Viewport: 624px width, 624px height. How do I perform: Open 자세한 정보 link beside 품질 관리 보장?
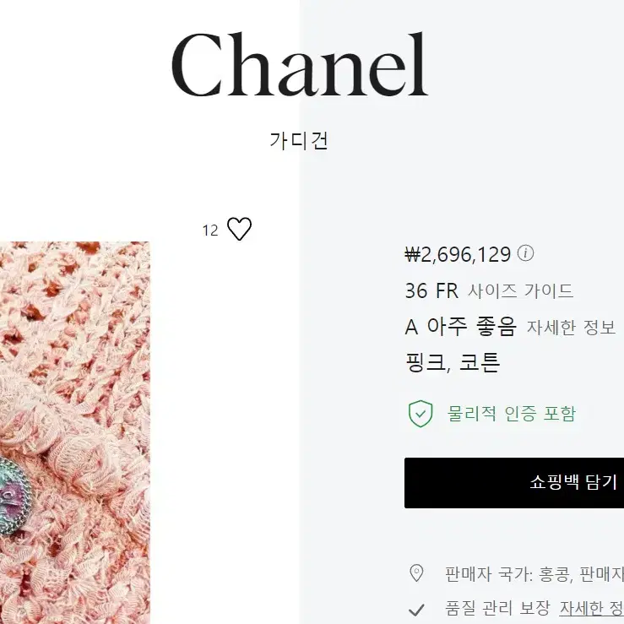click(592, 609)
